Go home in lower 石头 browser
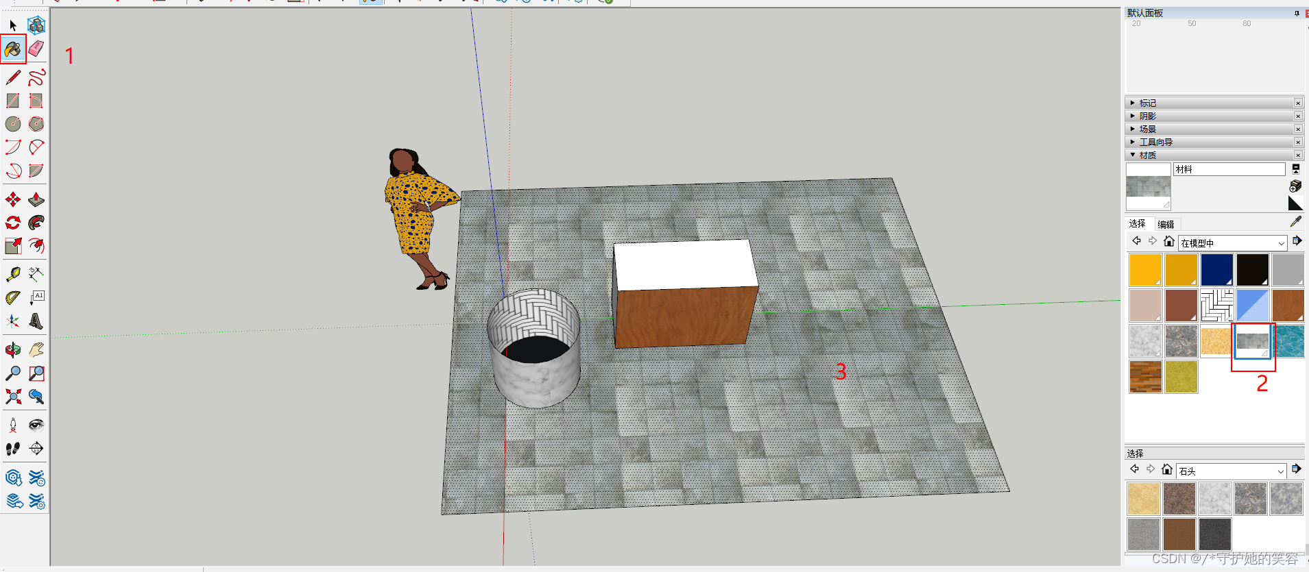This screenshot has height=572, width=1309. [x=1167, y=469]
